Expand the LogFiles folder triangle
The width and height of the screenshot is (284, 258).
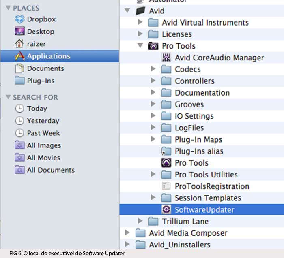[153, 127]
